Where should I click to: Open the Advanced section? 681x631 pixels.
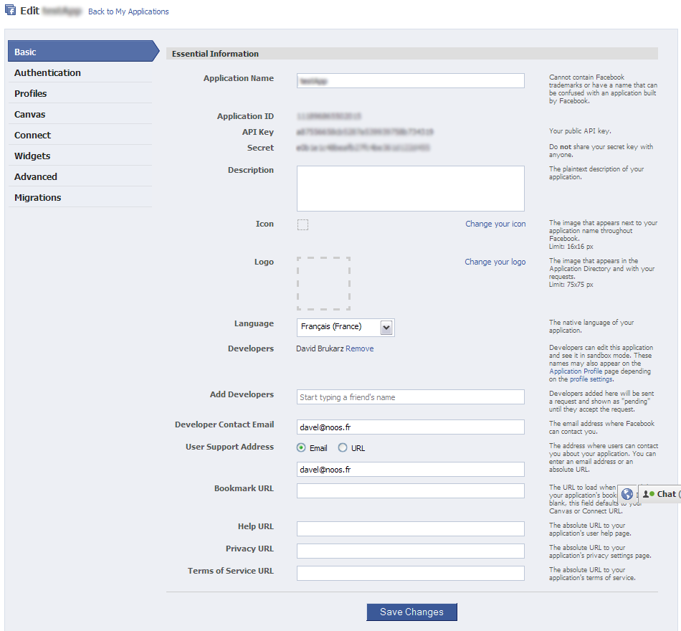click(80, 177)
